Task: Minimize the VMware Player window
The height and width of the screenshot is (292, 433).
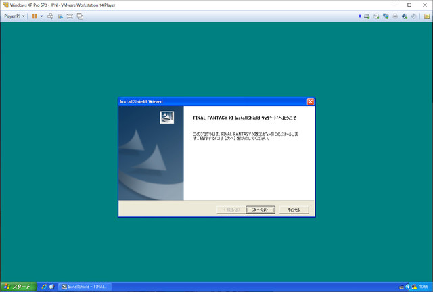Action: tap(394, 5)
